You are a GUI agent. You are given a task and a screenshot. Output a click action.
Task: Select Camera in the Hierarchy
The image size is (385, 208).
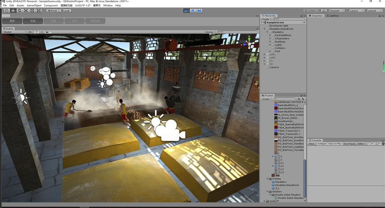point(274,67)
